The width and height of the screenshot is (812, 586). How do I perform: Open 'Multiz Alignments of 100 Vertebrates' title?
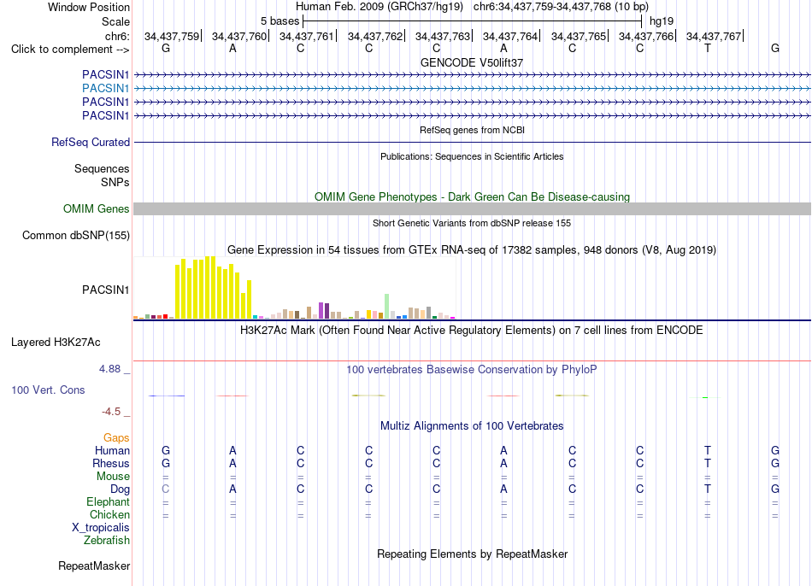472,426
